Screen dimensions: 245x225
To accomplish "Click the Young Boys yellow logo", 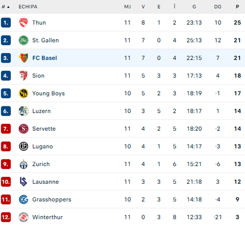I will 23,93.
